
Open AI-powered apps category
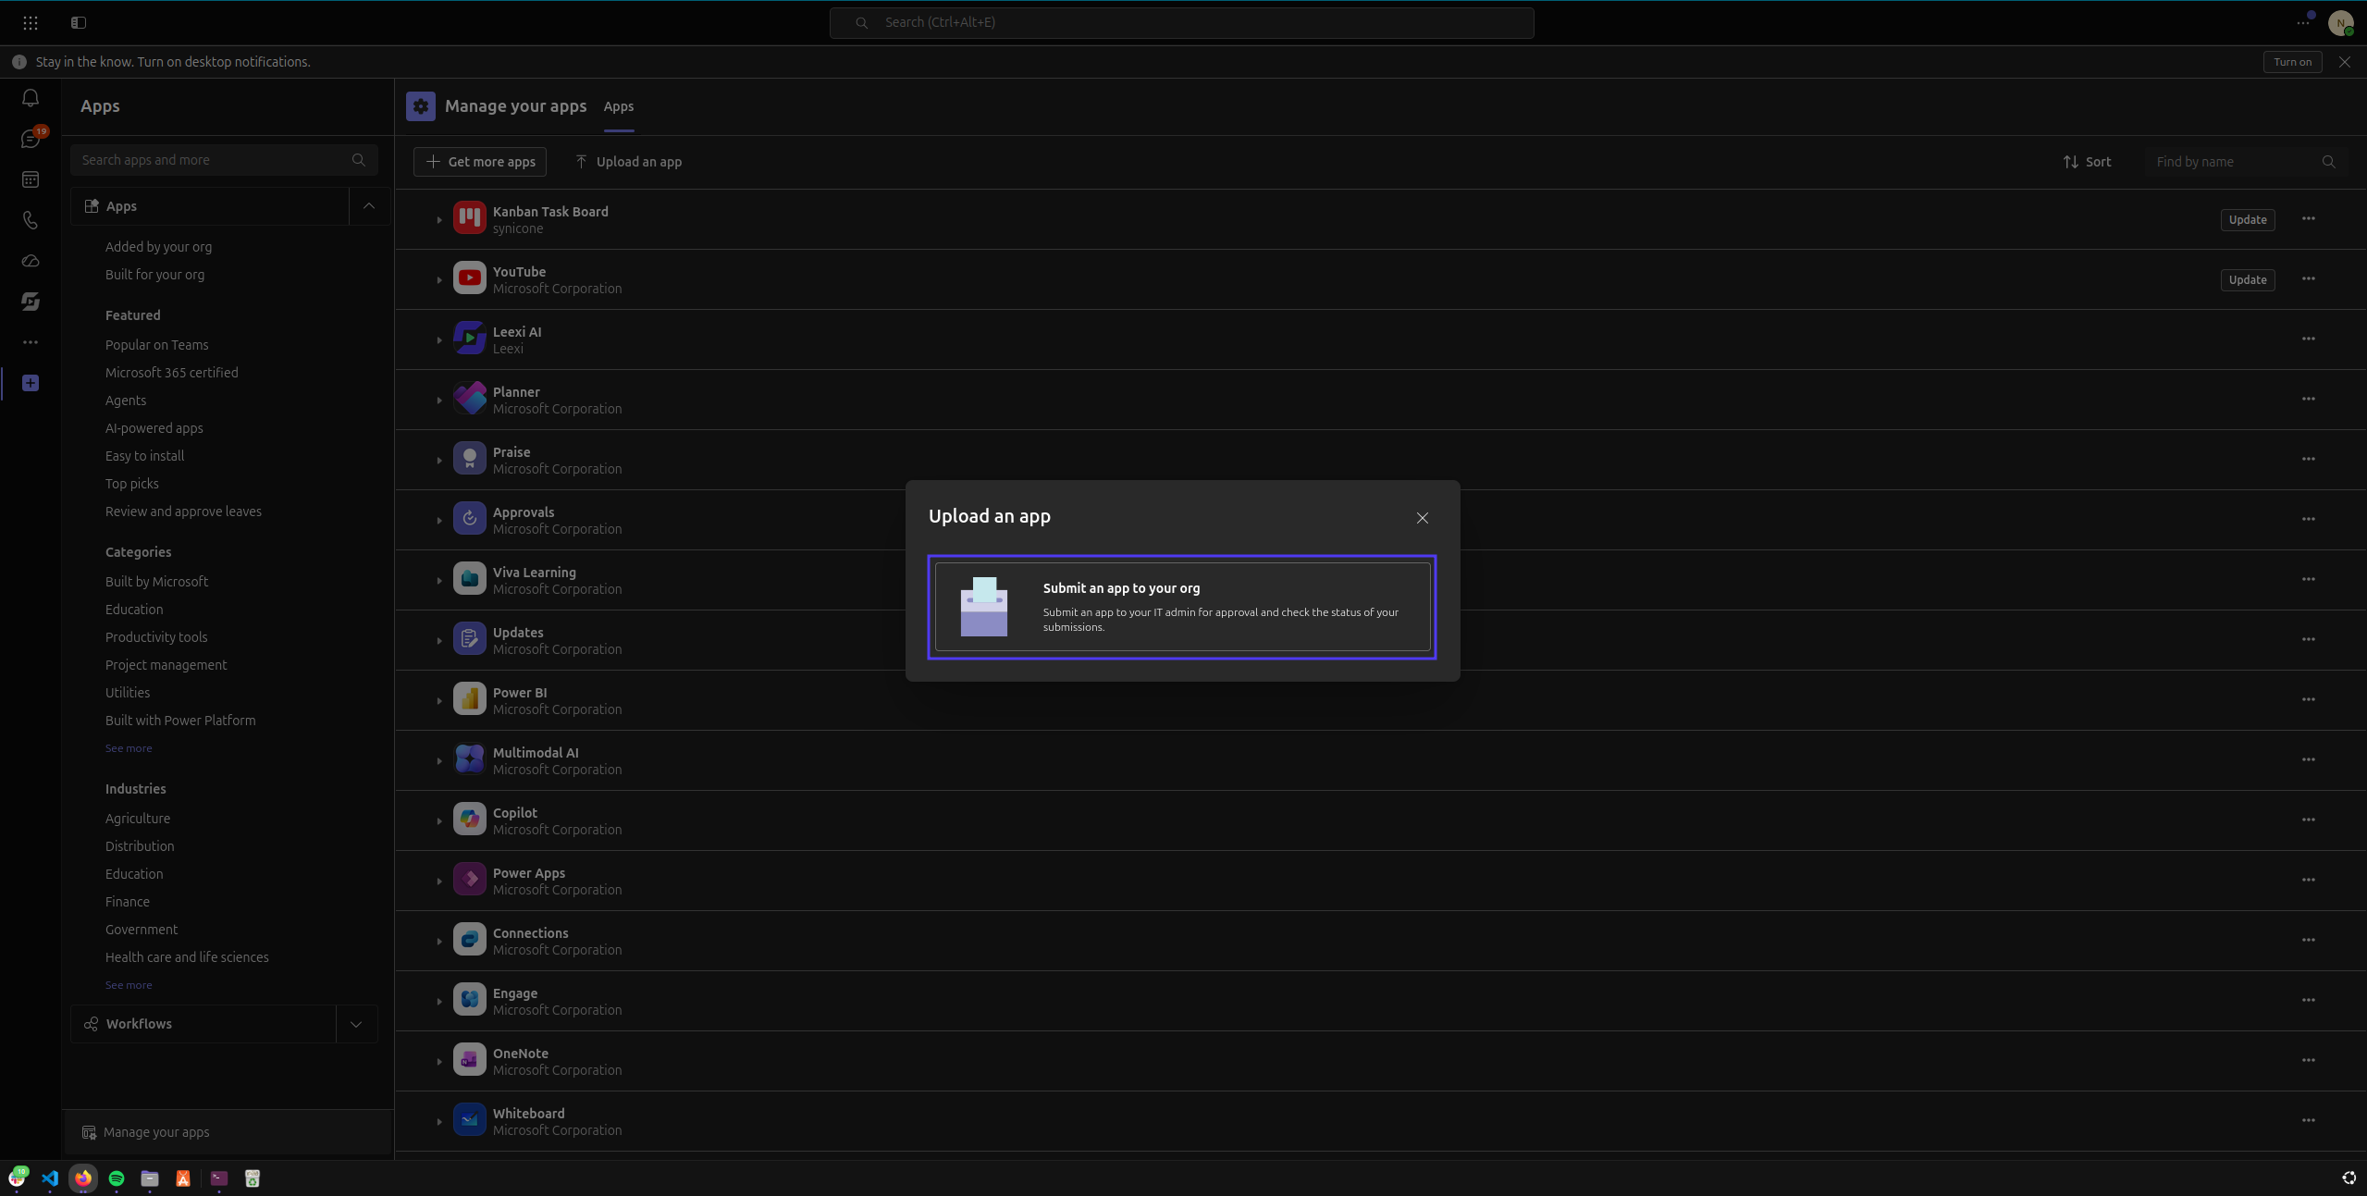154,428
